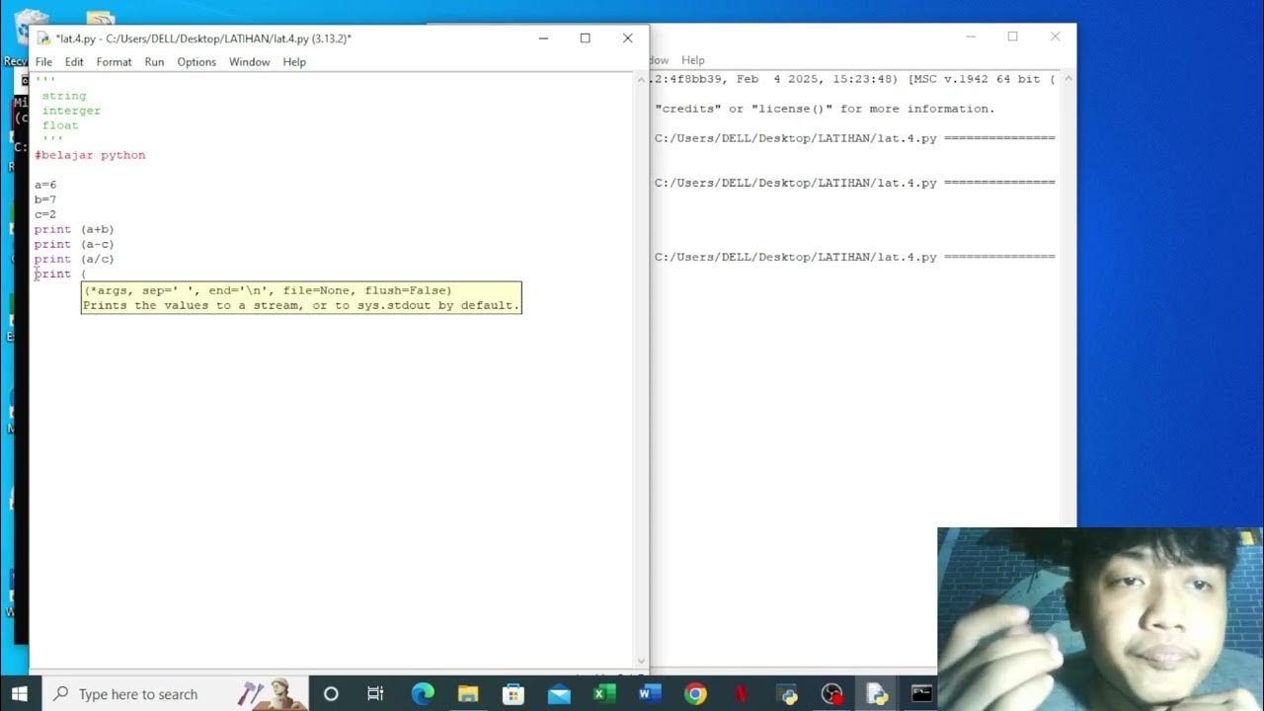The width and height of the screenshot is (1264, 711).
Task: Open Excel from the taskbar
Action: (604, 693)
